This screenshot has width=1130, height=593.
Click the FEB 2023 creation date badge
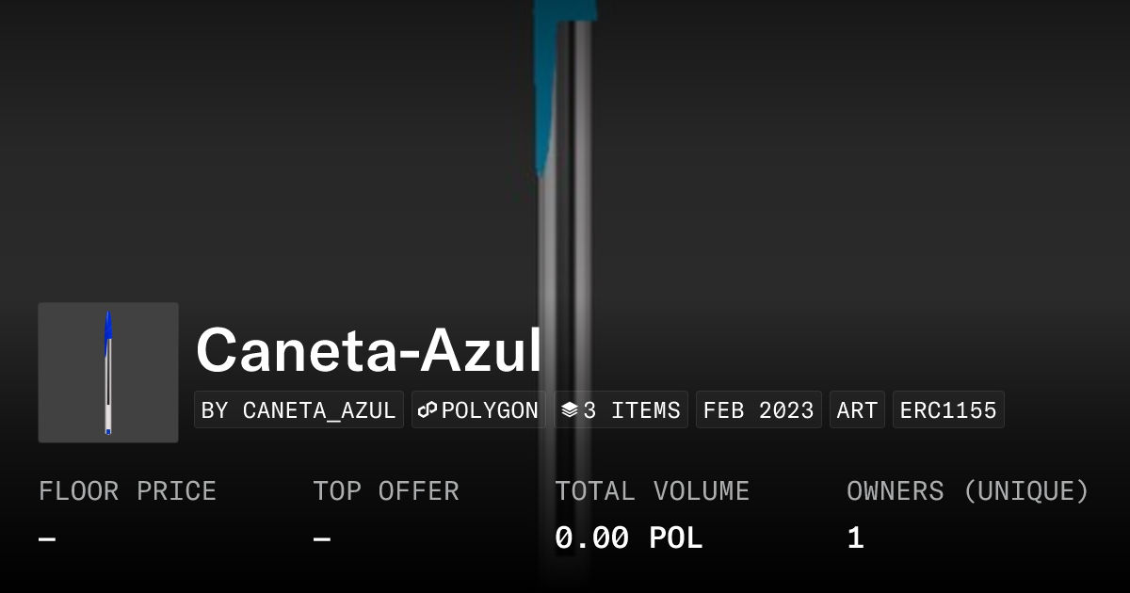point(758,410)
